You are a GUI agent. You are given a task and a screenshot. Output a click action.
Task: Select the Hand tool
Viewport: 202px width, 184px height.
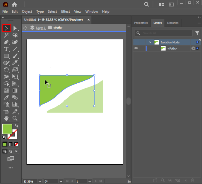click(x=6, y=118)
